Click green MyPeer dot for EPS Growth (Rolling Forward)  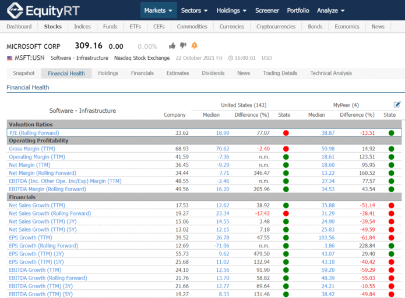[x=392, y=246]
